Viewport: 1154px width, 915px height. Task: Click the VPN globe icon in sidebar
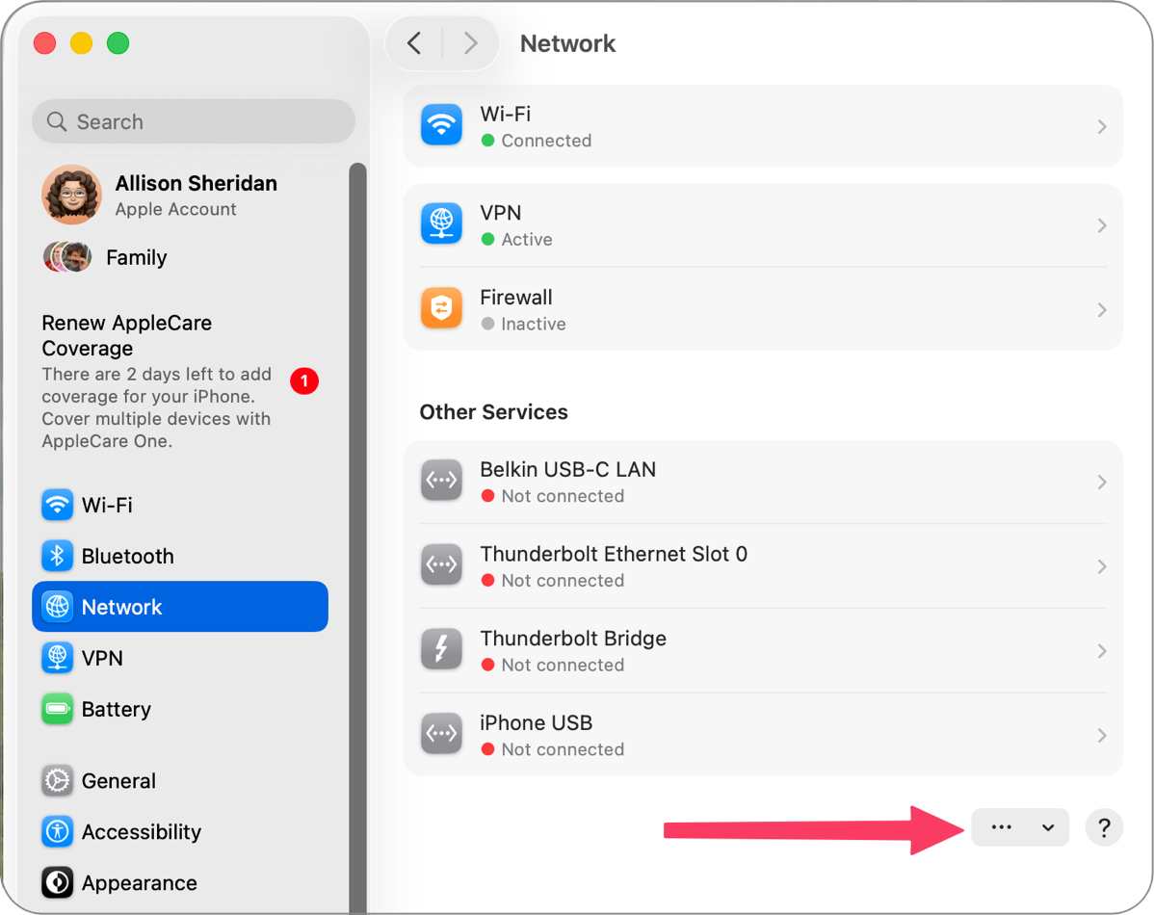[x=58, y=658]
